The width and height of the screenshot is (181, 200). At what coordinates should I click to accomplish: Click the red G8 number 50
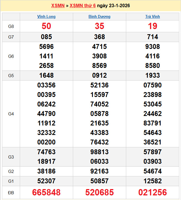pos(46,26)
